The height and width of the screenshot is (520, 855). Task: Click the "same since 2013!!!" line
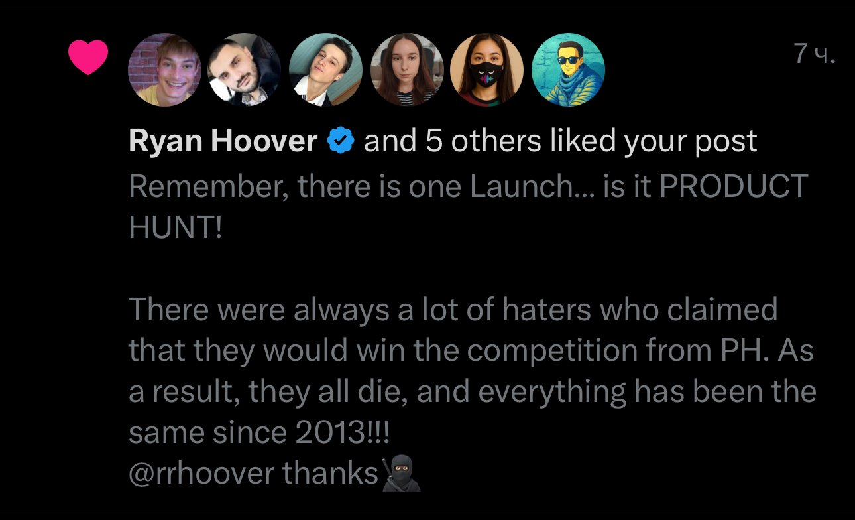(x=259, y=432)
